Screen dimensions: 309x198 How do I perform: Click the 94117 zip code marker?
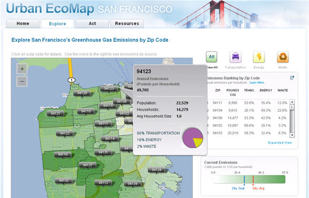(x=103, y=124)
